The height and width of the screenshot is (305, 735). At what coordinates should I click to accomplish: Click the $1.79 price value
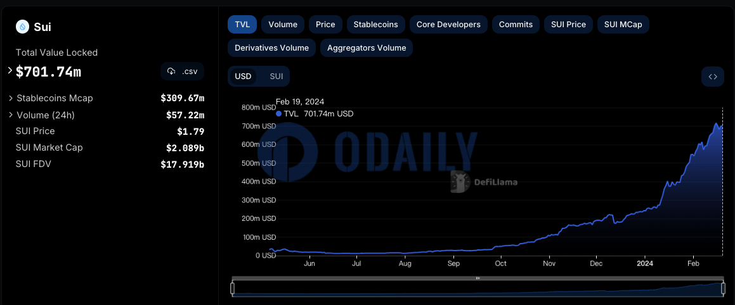191,132
